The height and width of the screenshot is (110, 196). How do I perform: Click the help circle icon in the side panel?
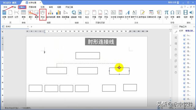point(176,72)
